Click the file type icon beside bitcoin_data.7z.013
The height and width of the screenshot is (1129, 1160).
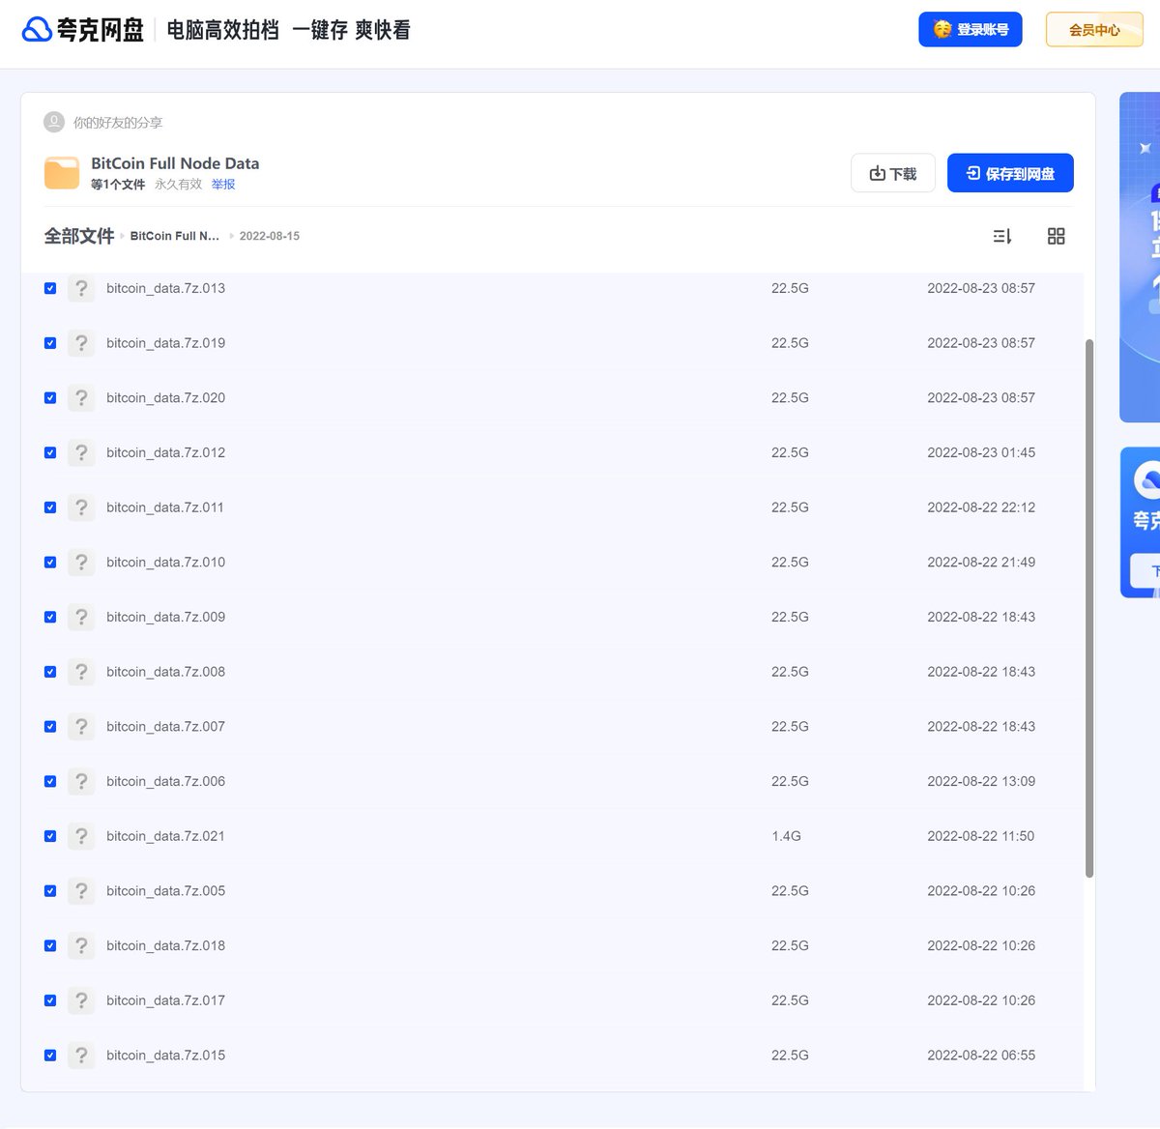pyautogui.click(x=81, y=288)
